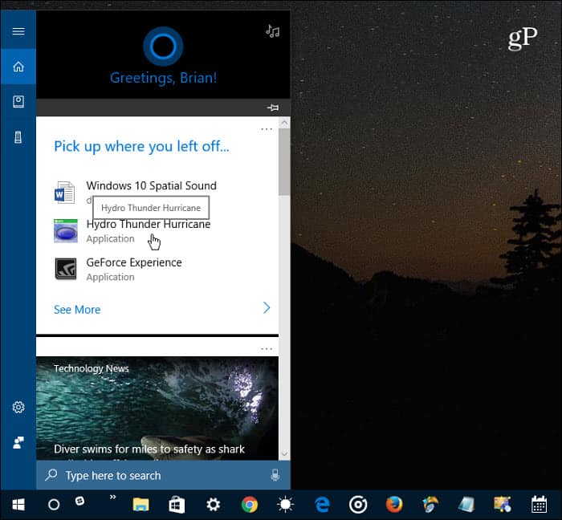Open Cortana hamburger menu
Image resolution: width=562 pixels, height=520 pixels.
[18, 31]
